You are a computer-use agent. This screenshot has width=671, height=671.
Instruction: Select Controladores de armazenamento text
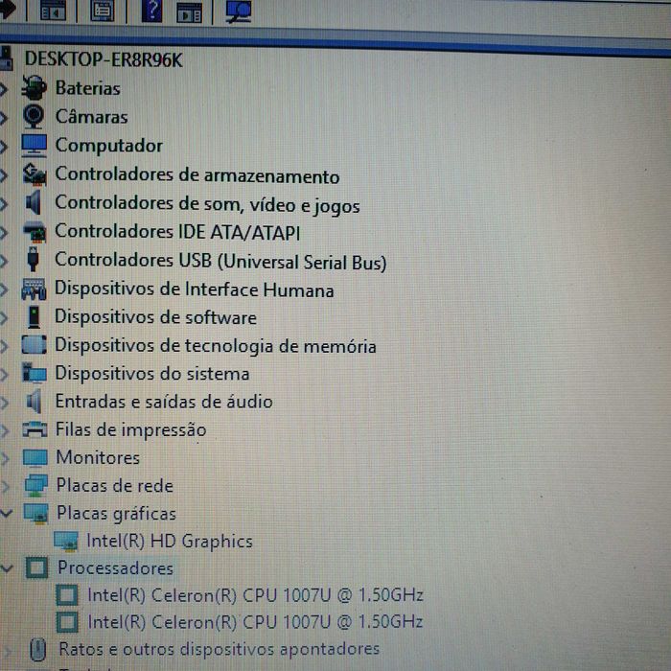[x=197, y=175]
